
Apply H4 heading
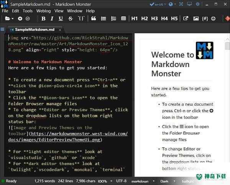[x=164, y=19]
